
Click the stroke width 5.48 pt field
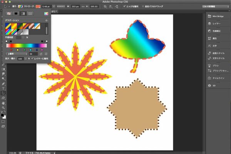coord(47,7)
